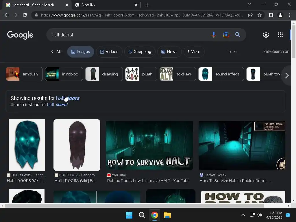Show hidden system tray icons
This screenshot has height=222, width=296.
(243, 215)
